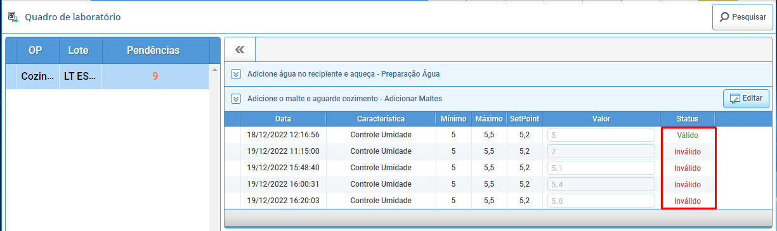Click the Quadro de laboratório icon
777x231 pixels.
click(x=13, y=17)
